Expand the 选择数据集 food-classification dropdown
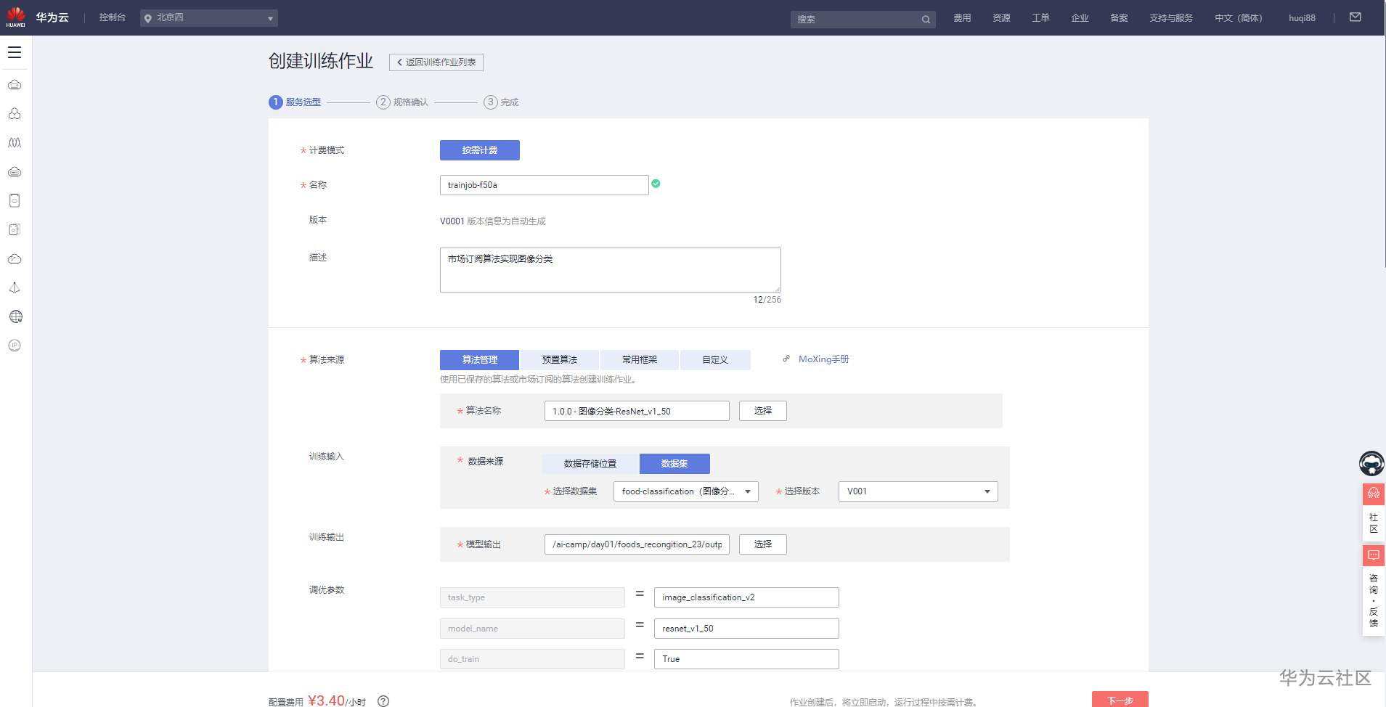This screenshot has width=1386, height=707. tap(686, 491)
